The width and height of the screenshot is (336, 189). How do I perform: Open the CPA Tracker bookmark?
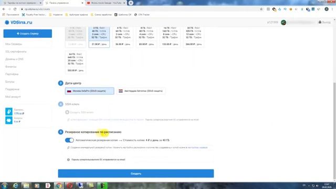click(x=142, y=15)
